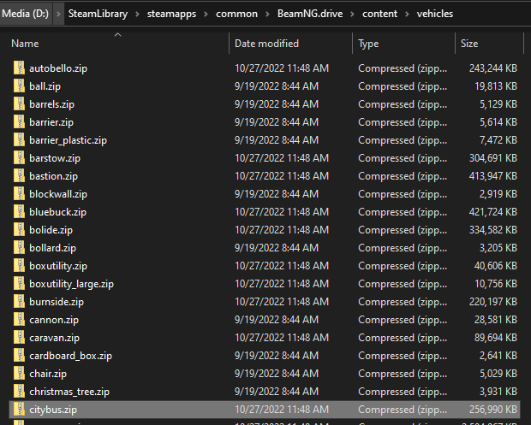The image size is (531, 425).
Task: Click the chair.zip archive icon
Action: tap(20, 373)
